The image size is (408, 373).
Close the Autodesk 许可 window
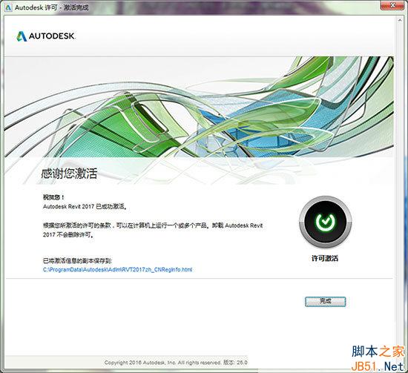[393, 5]
